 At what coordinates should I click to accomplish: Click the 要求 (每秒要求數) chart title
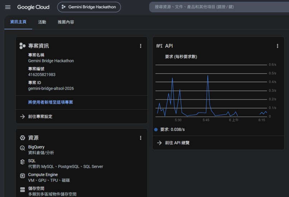click(x=181, y=57)
